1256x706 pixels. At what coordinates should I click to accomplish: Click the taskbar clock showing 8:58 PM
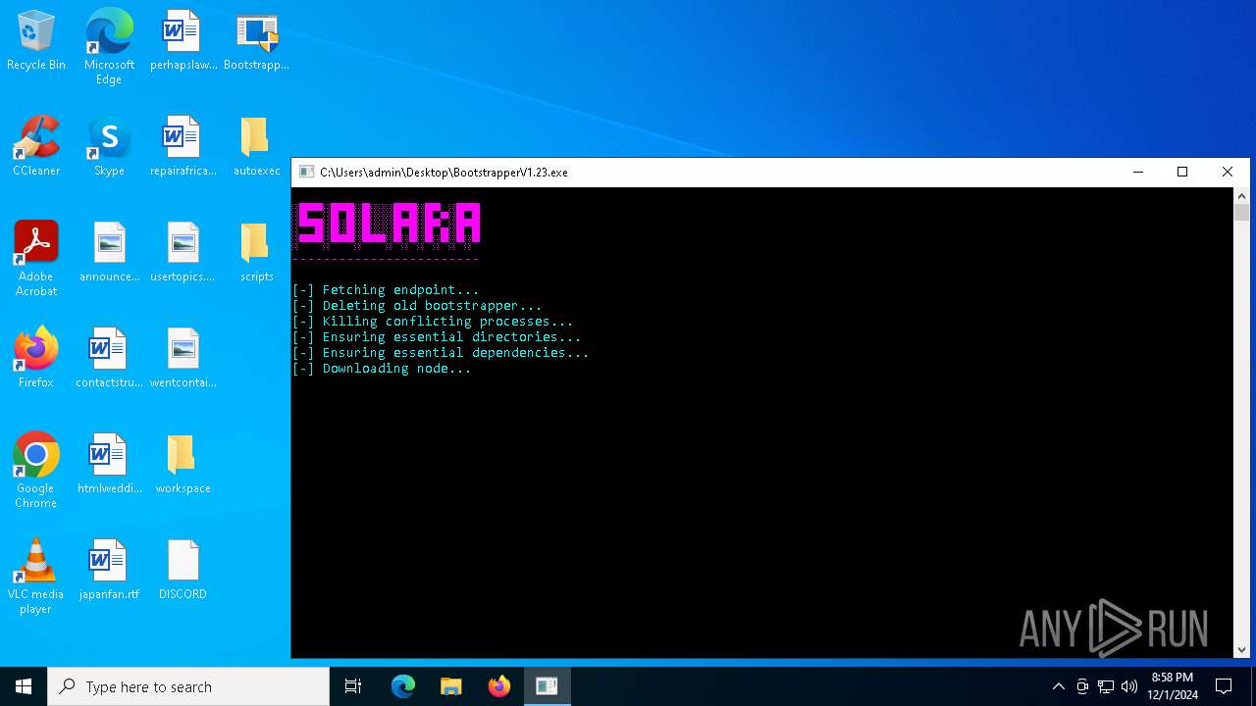(x=1173, y=686)
